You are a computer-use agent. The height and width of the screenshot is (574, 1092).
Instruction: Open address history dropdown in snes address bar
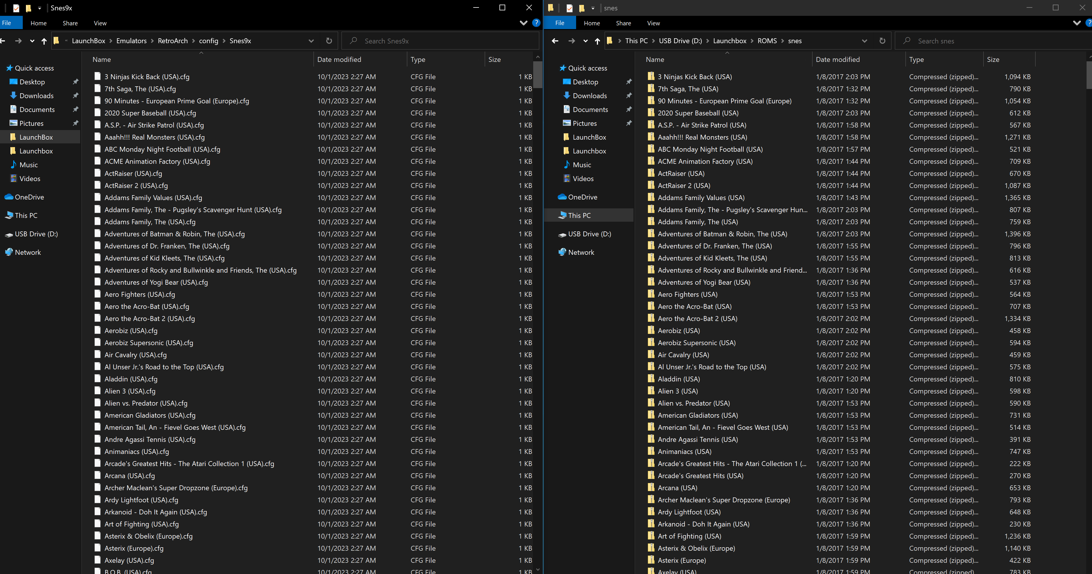[864, 41]
